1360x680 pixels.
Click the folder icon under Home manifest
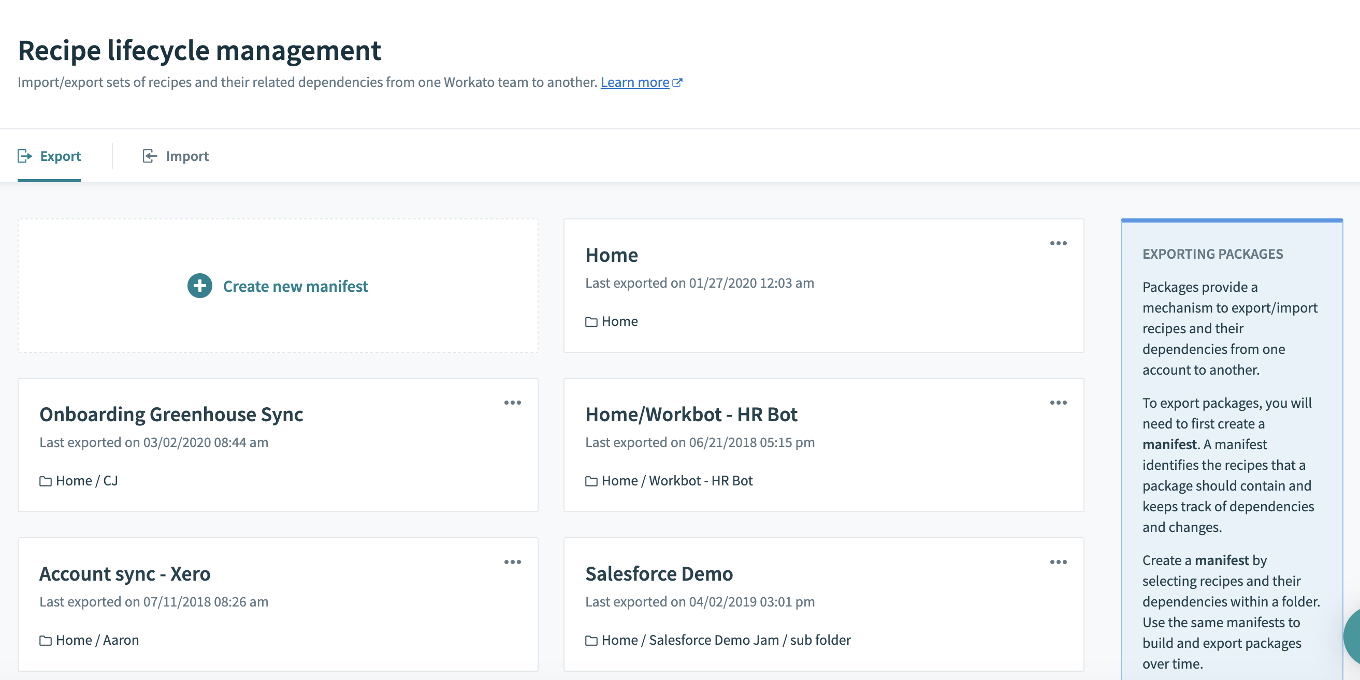point(591,321)
